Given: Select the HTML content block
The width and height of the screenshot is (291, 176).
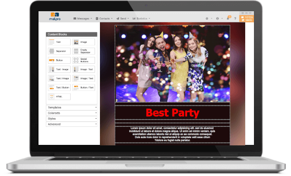Looking at the screenshot, I should [59, 97].
